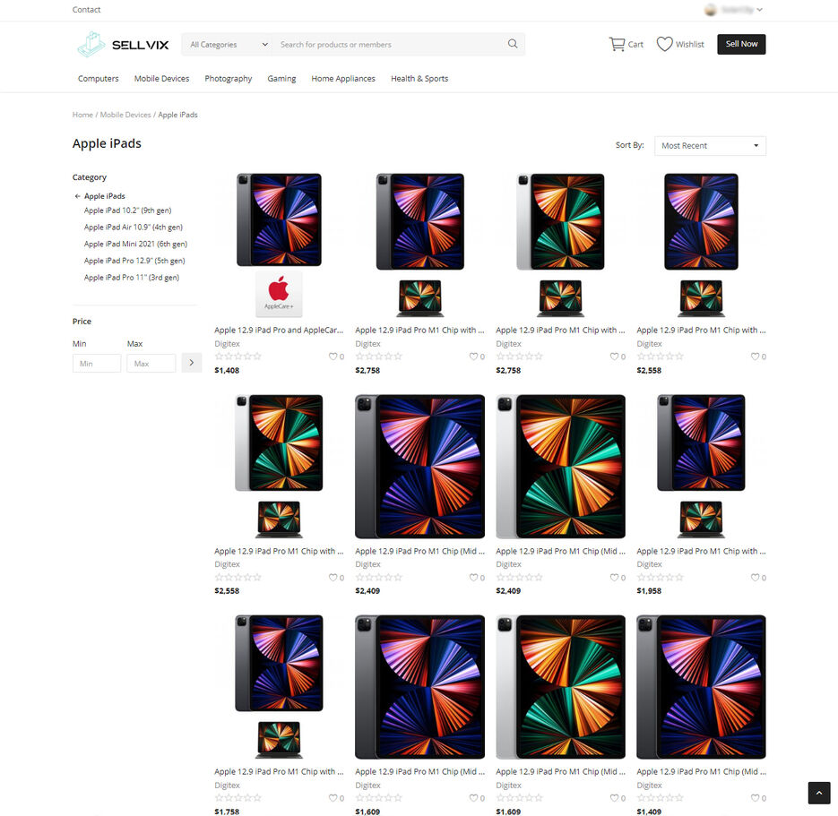
Task: Apply the price filter with the arrow button
Action: tap(191, 363)
